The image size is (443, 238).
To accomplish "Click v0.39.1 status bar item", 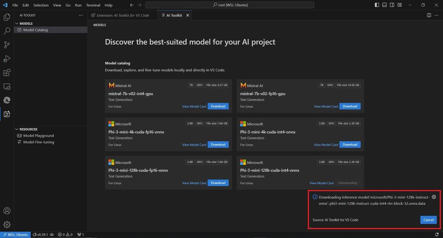I will click(43, 234).
